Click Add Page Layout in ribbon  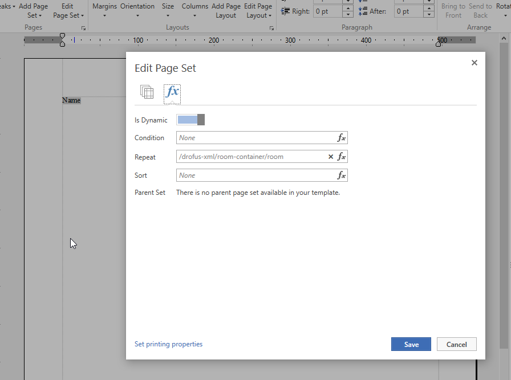pyautogui.click(x=226, y=10)
